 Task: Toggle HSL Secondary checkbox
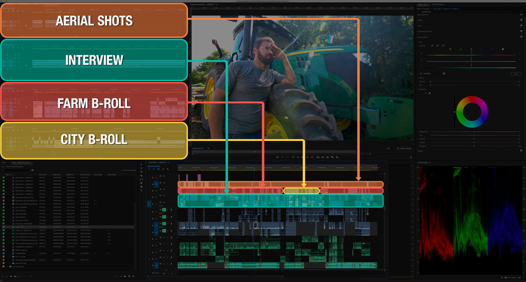point(521,37)
